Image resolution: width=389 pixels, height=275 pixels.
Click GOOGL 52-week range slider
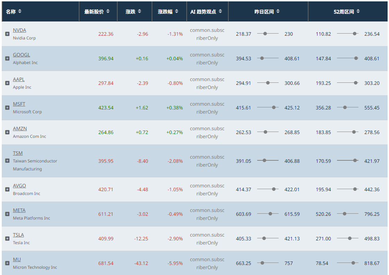348,58
